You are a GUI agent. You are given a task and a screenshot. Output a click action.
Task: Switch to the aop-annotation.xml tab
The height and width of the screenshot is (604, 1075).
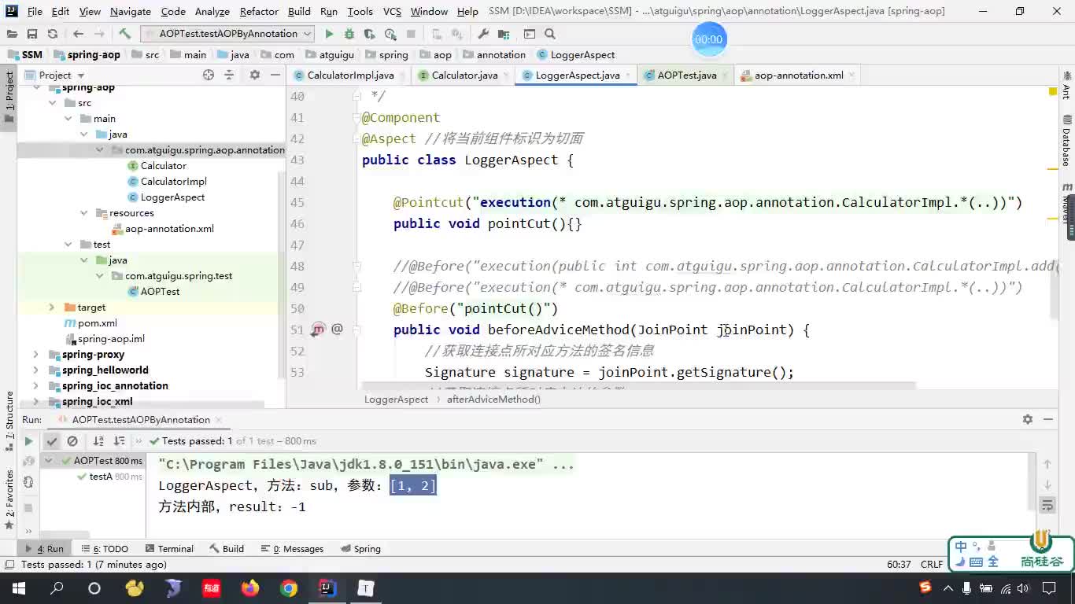coord(799,75)
